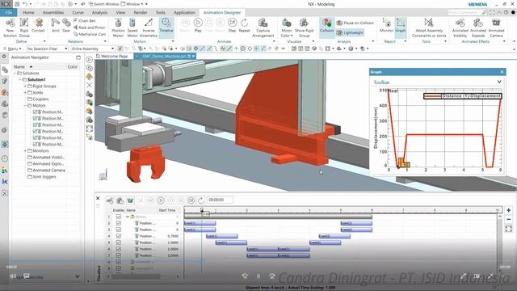Fit the timeline to view
517x291 pixels.
(x=508, y=229)
